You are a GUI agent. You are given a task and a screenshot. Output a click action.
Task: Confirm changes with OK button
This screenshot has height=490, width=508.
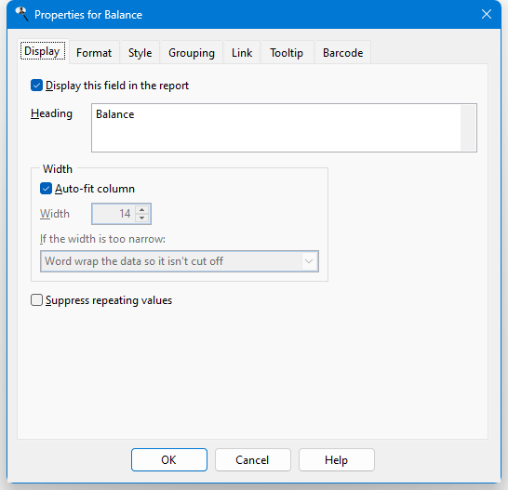[x=169, y=459]
